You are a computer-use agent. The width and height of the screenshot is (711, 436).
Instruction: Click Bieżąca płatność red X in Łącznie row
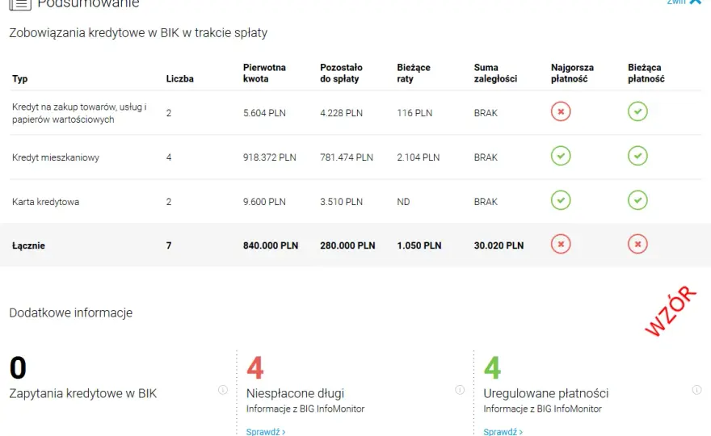tap(637, 245)
